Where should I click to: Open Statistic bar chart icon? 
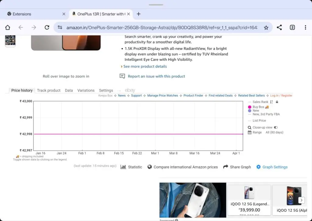point(123,167)
